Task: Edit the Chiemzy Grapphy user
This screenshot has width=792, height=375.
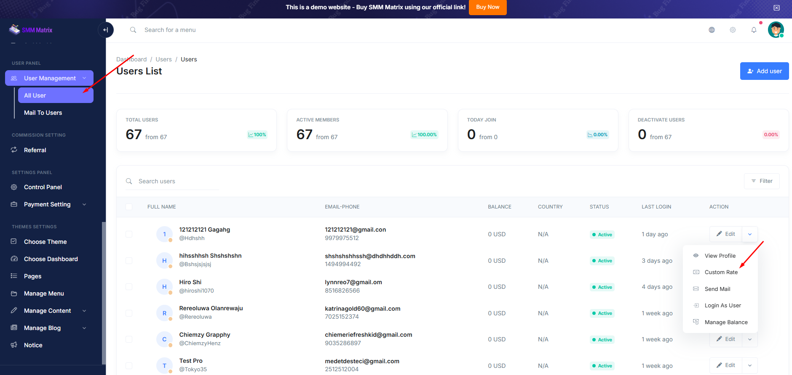Action: coord(726,339)
